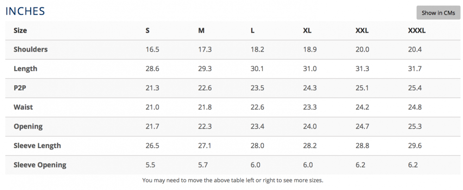The width and height of the screenshot is (463, 190).
Task: Select the 23.5 P2P value for L
Action: point(257,88)
